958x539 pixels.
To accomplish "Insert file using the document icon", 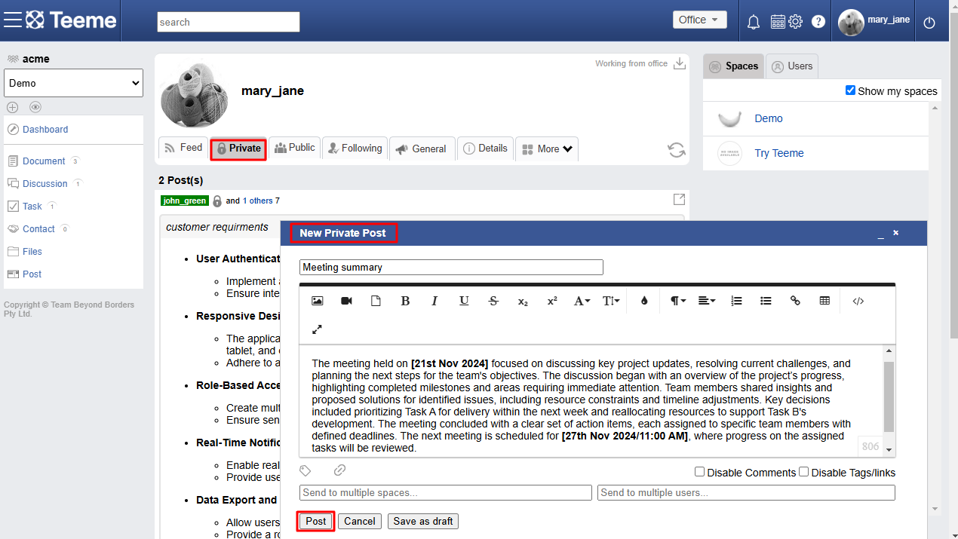I will coord(376,301).
